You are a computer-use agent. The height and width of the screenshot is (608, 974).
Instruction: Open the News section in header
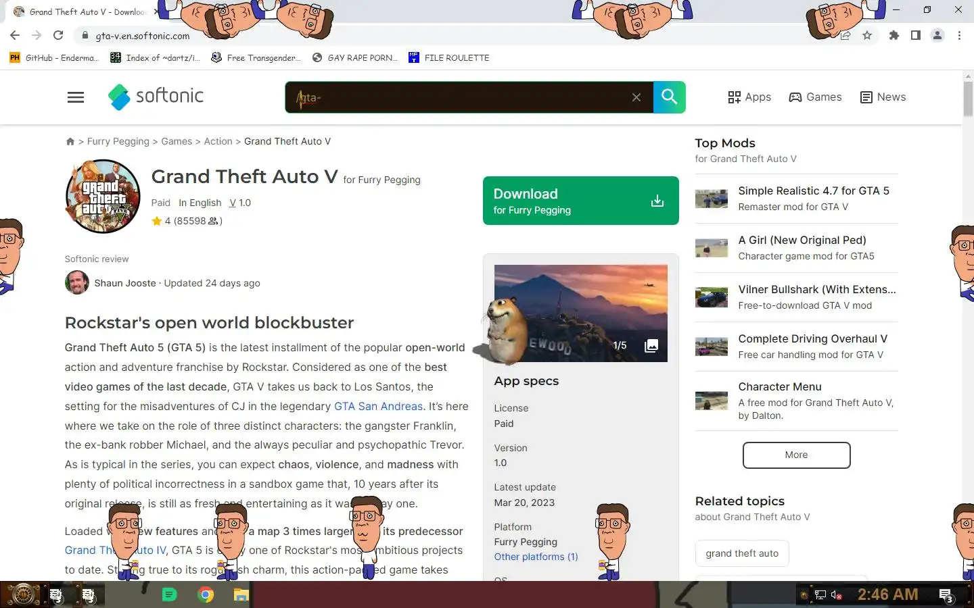pos(883,97)
